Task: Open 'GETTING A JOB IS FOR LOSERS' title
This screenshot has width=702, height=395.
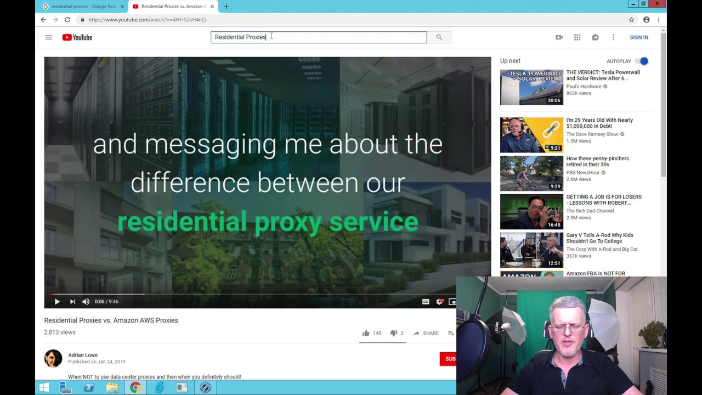Action: pyautogui.click(x=603, y=200)
